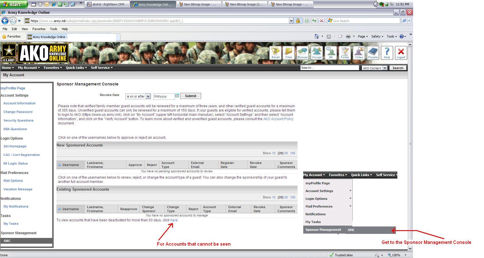
Task: Open the Video icon
Action: pos(359,53)
